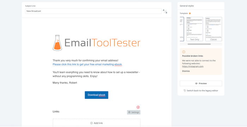Screen dimensions: 247x127
Task: Select the Classic template thumbnail
Action: (x=213, y=29)
